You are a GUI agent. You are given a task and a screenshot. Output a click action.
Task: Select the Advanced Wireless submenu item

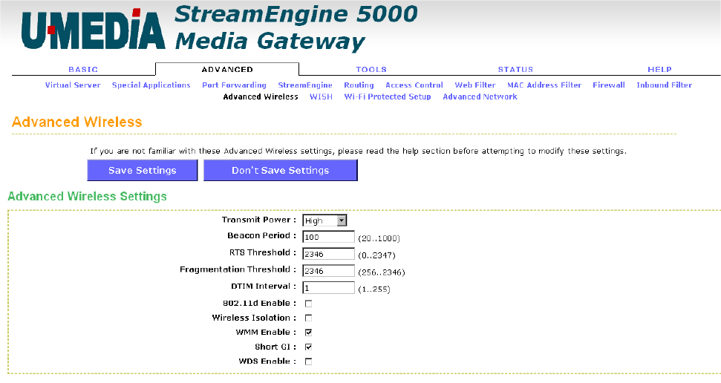tap(261, 96)
